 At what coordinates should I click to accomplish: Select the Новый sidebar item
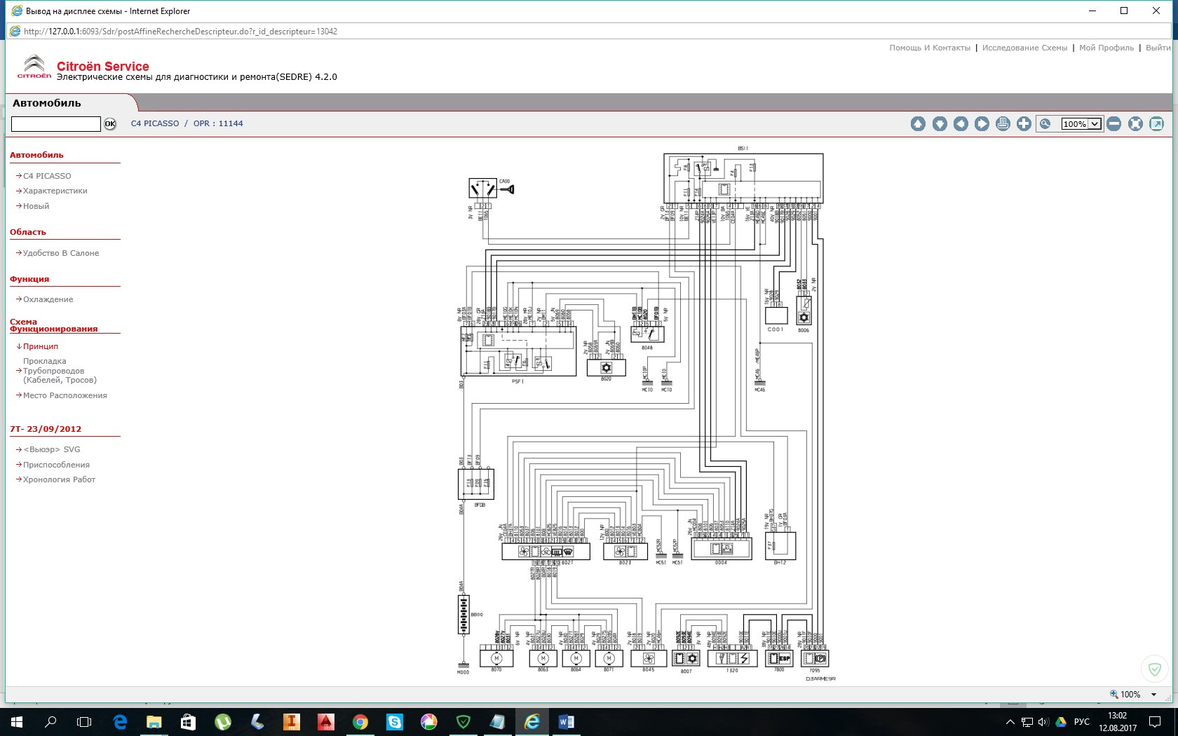click(x=36, y=206)
